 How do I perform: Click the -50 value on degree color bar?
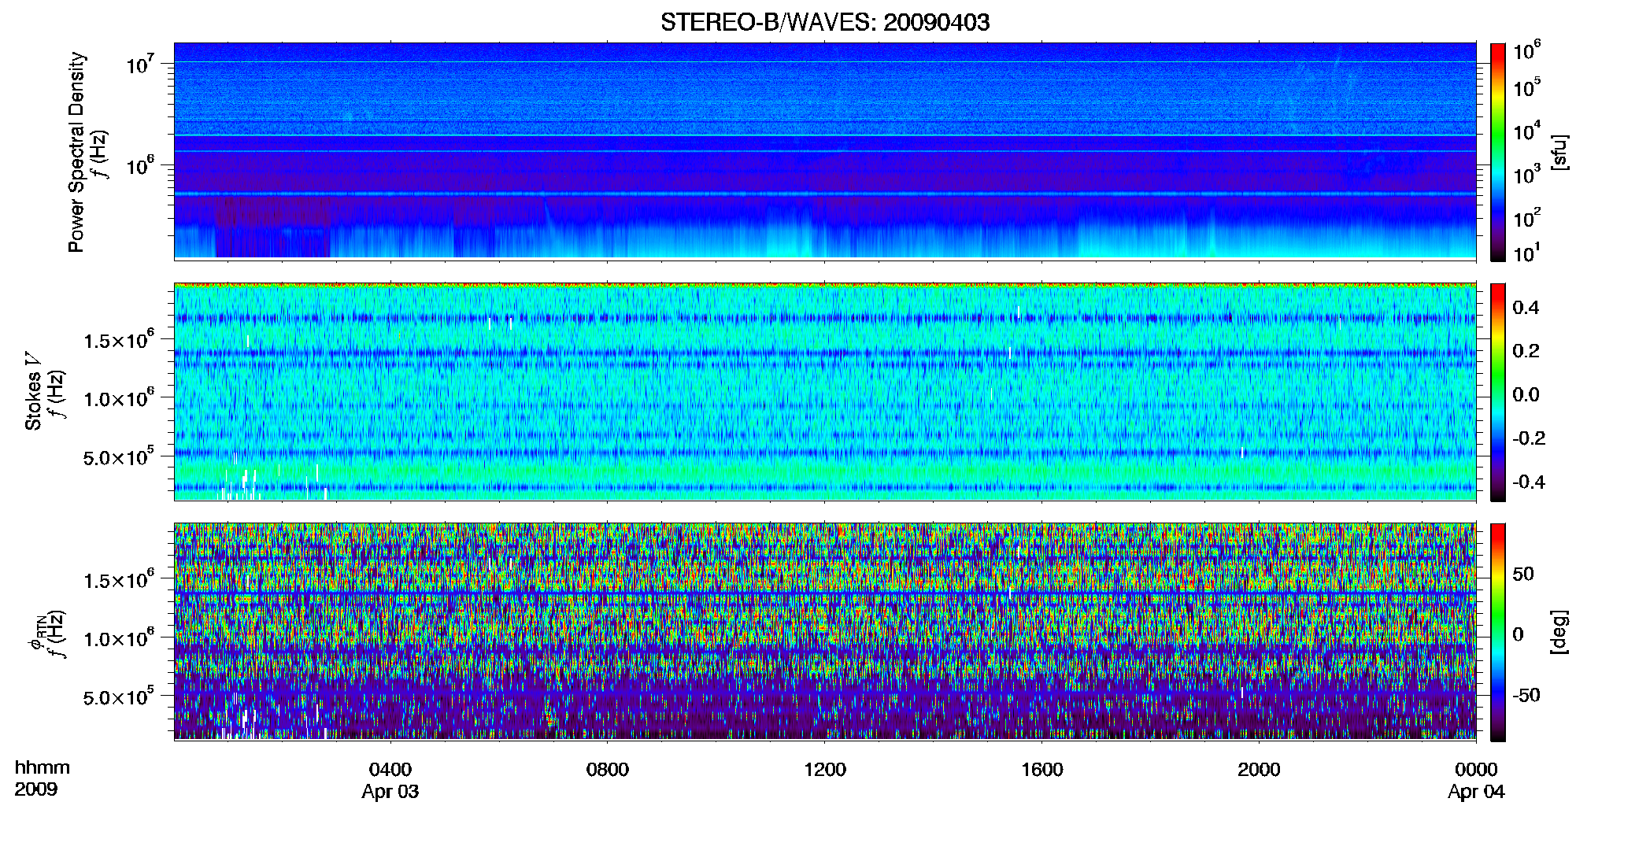pos(1526,695)
